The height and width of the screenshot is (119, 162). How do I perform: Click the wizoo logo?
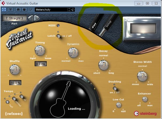14,114
